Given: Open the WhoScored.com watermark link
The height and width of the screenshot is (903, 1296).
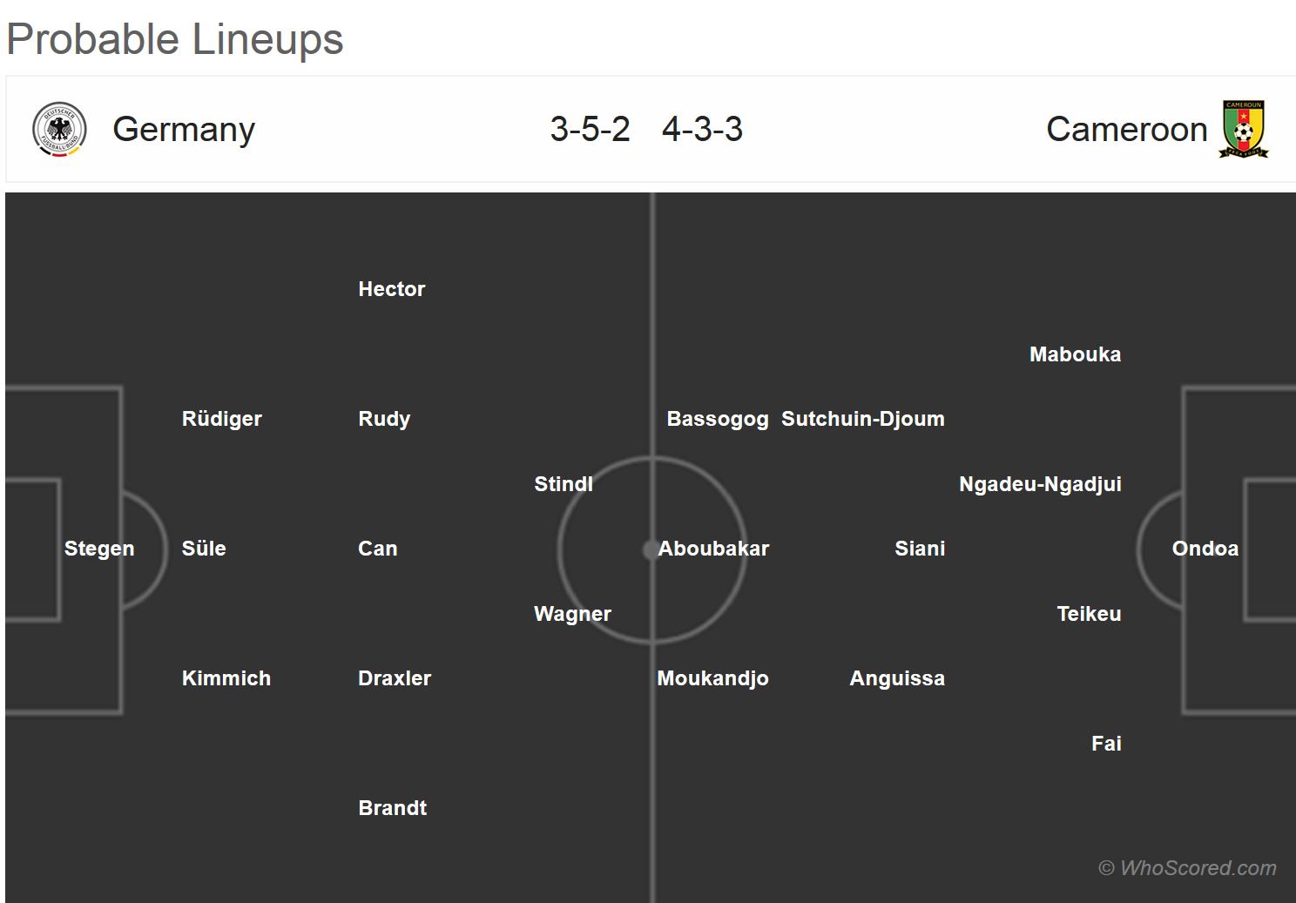Looking at the screenshot, I should pyautogui.click(x=1188, y=868).
